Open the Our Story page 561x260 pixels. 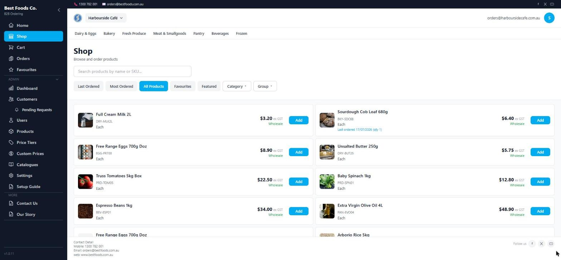tap(34, 215)
